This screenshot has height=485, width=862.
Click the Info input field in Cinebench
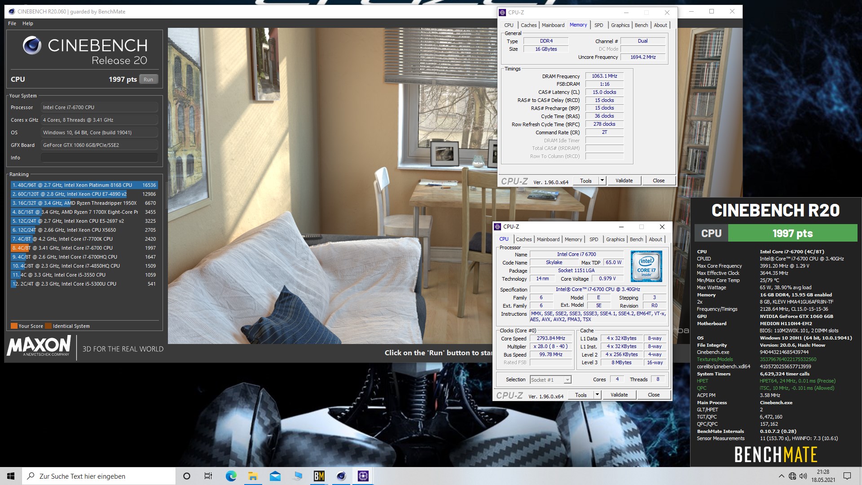[x=99, y=158]
